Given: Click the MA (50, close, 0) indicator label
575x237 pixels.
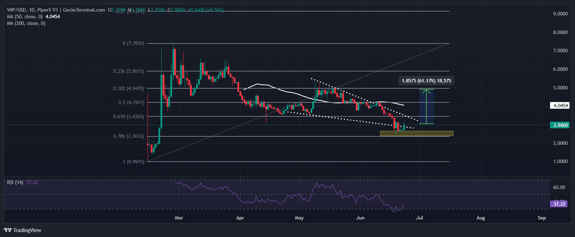Looking at the screenshot, I should click(x=25, y=16).
